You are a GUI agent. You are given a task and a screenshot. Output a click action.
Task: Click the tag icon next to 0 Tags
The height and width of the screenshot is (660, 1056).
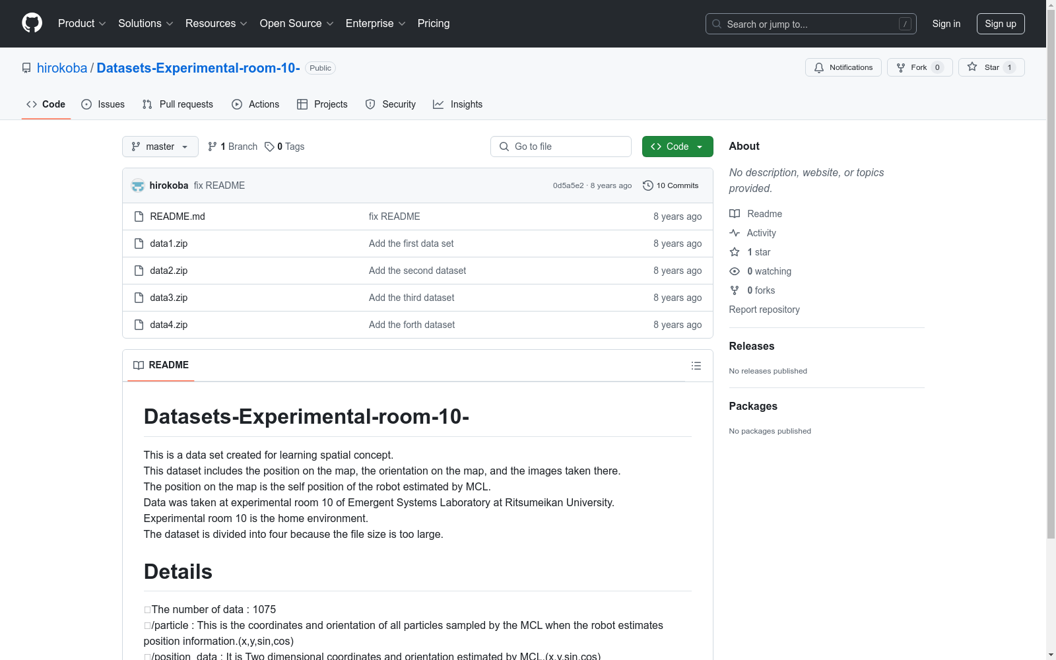pyautogui.click(x=269, y=147)
